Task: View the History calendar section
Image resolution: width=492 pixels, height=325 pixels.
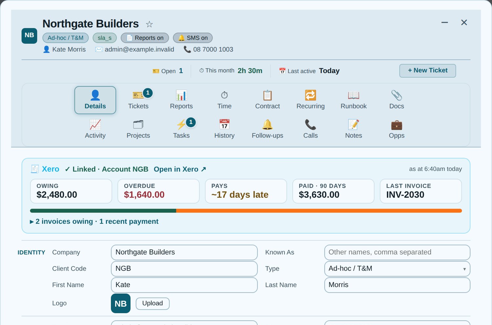Action: tap(224, 129)
